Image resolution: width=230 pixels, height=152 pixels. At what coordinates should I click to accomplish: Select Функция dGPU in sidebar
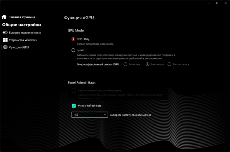(19, 47)
